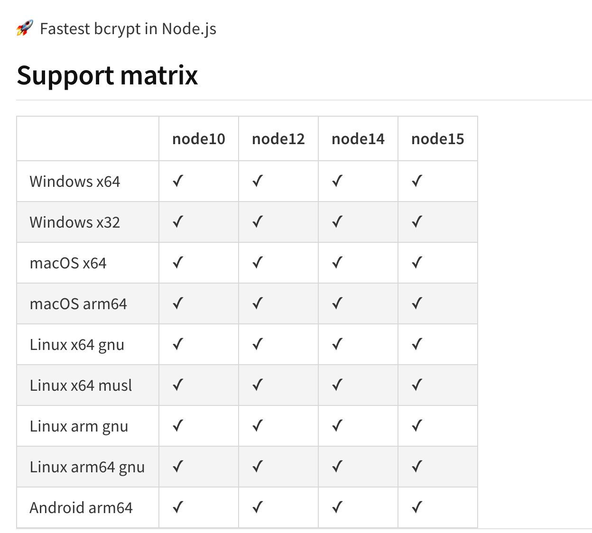
Task: Click the Windows x64 node10 checkmark
Action: click(178, 181)
